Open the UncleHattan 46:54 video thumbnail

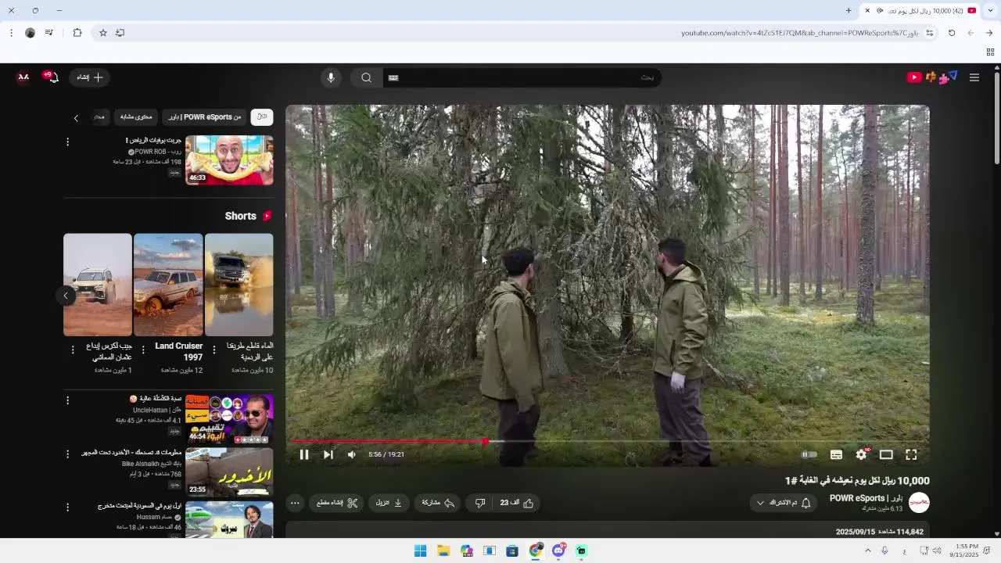(x=229, y=418)
